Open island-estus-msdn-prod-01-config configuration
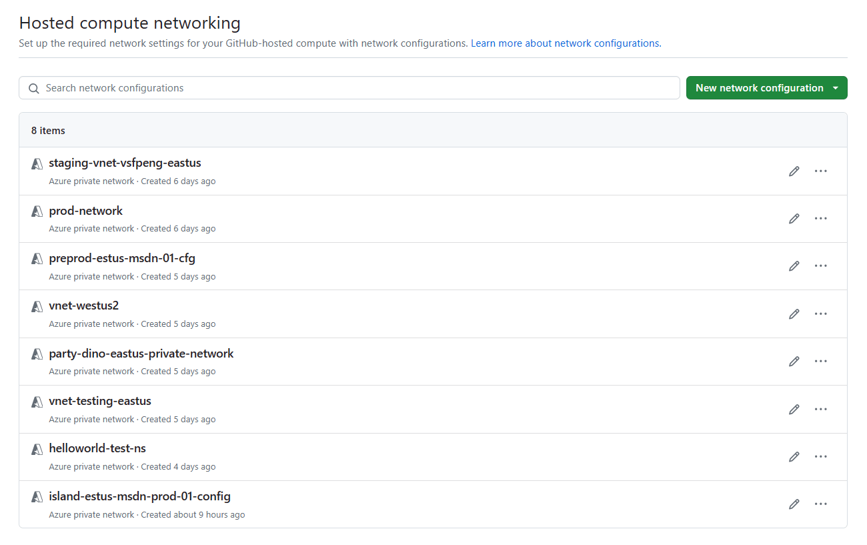 point(140,496)
